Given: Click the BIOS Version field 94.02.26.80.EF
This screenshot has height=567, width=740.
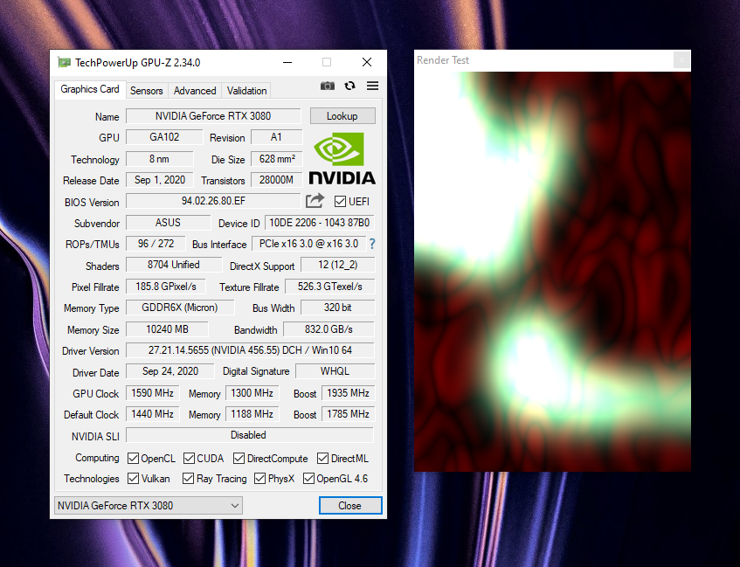Looking at the screenshot, I should pyautogui.click(x=213, y=201).
